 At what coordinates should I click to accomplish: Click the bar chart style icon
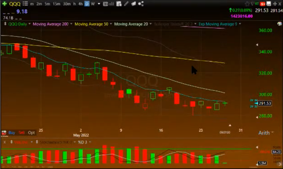[x=112, y=4]
